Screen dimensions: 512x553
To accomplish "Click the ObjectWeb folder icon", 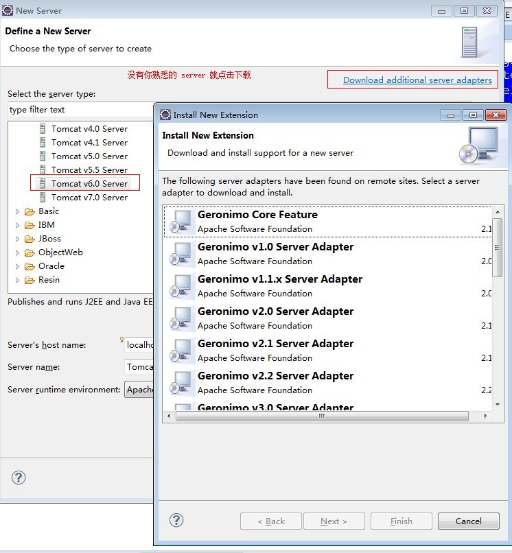I will 30,253.
